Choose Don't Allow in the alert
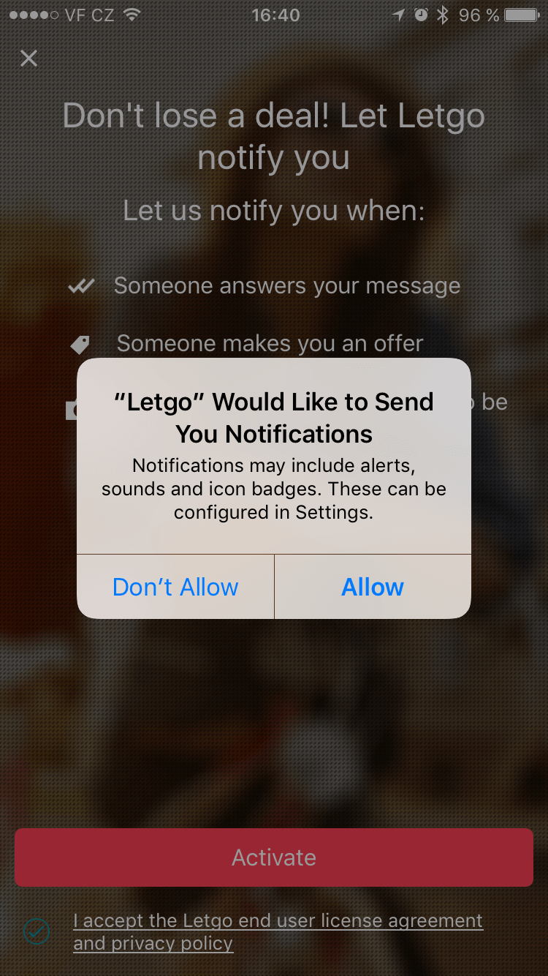548x976 pixels. pos(175,587)
